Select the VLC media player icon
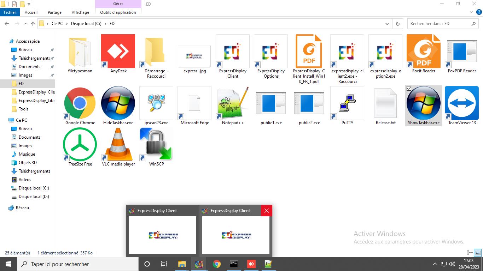The height and width of the screenshot is (271, 483). pyautogui.click(x=118, y=145)
